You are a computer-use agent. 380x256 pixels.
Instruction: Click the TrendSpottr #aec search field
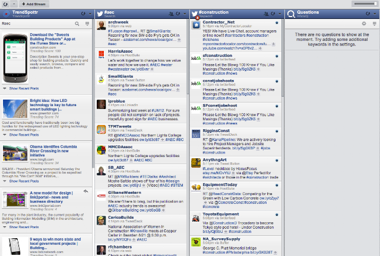[37, 24]
